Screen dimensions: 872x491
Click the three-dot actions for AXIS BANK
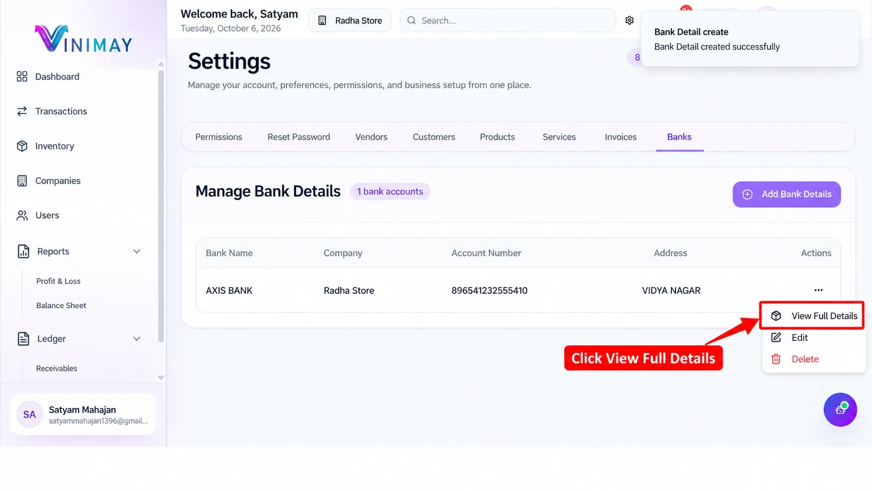(x=818, y=290)
